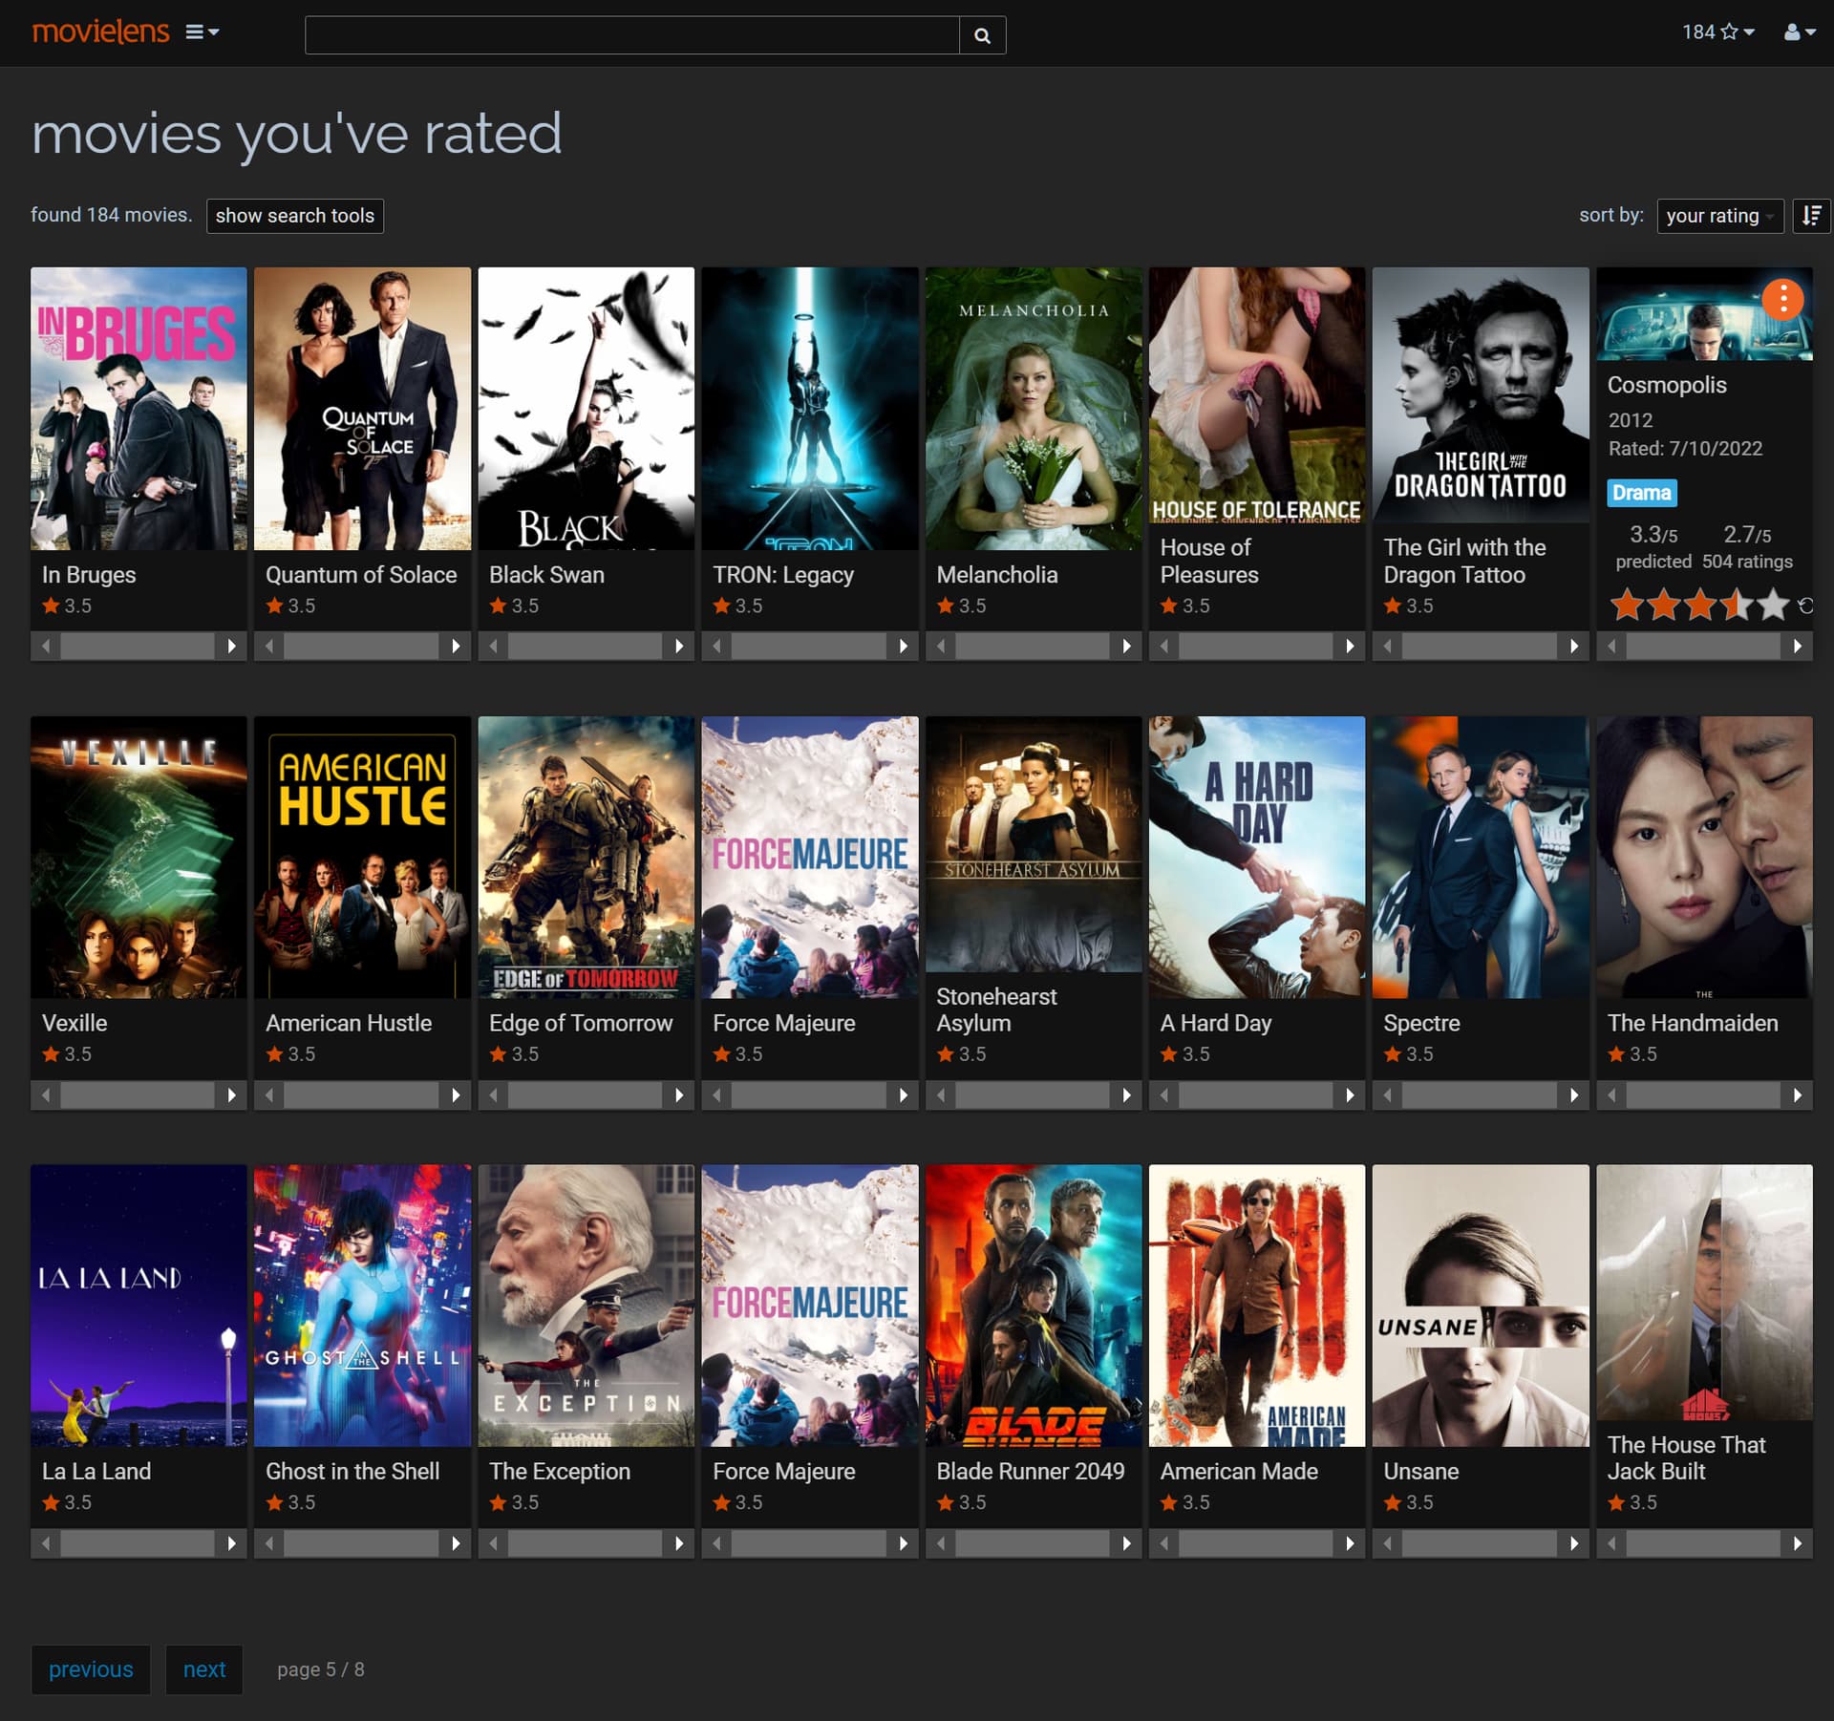Open the Melancholia poster

1034,409
